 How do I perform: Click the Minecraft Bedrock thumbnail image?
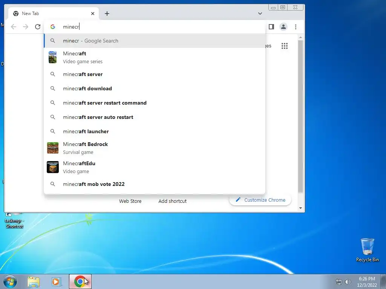click(53, 148)
